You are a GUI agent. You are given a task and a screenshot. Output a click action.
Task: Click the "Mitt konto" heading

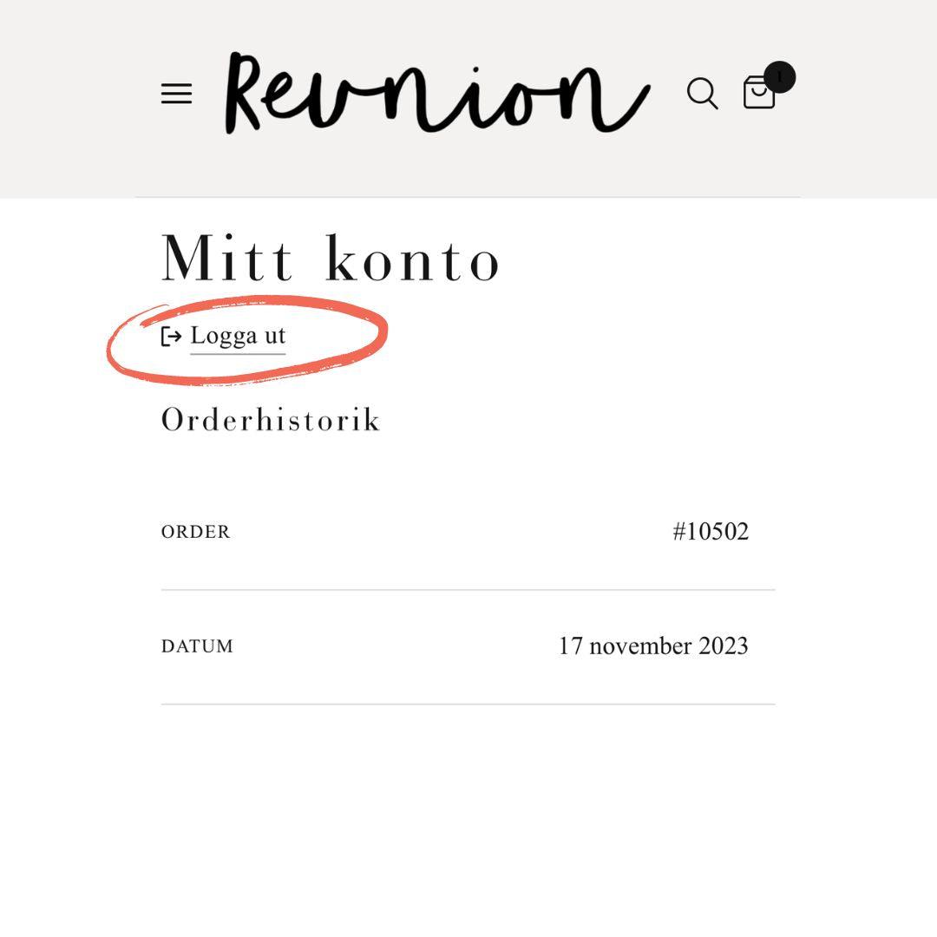point(331,259)
